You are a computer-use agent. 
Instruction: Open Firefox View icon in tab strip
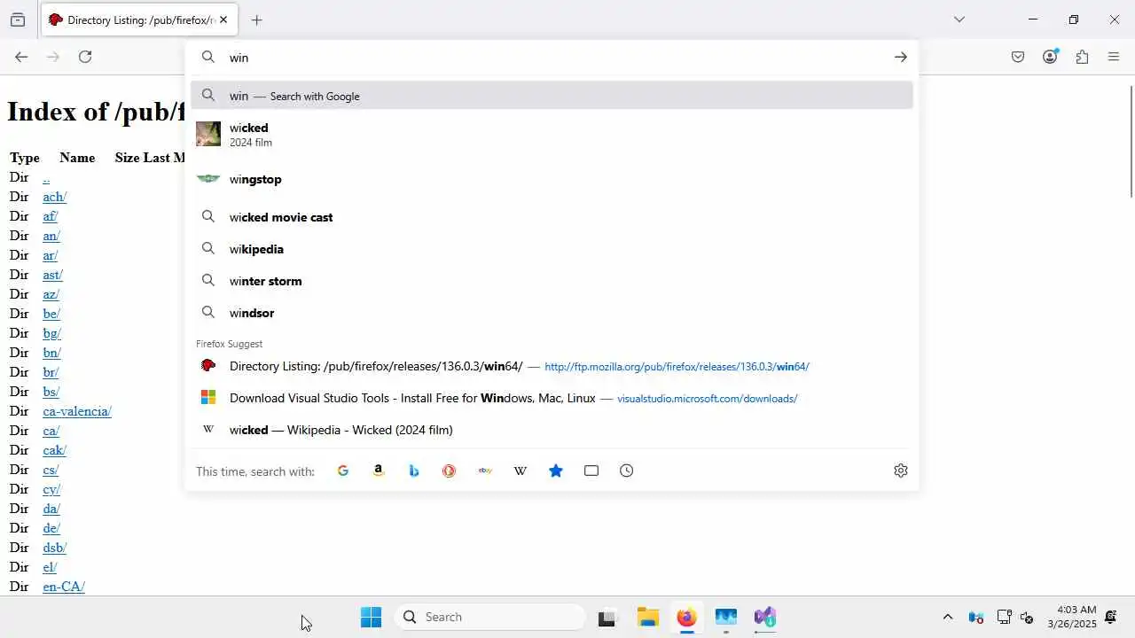pyautogui.click(x=18, y=19)
